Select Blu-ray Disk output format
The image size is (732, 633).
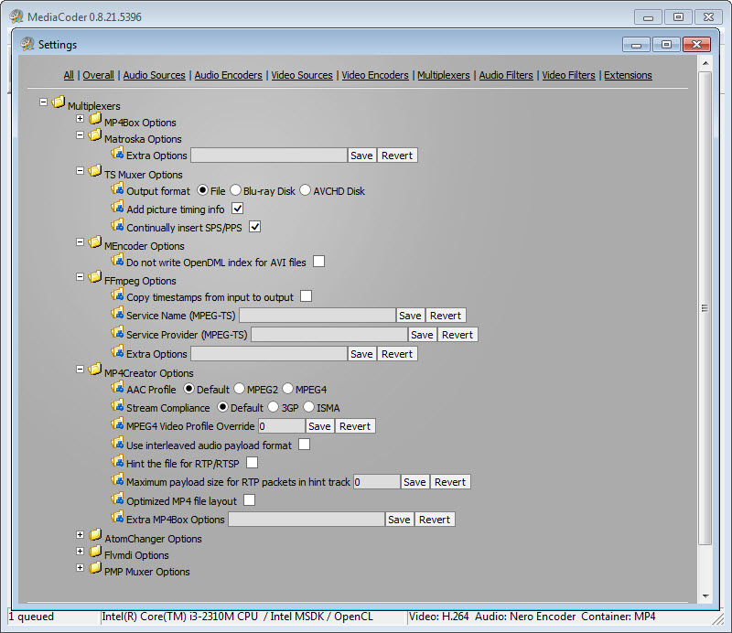click(x=235, y=190)
